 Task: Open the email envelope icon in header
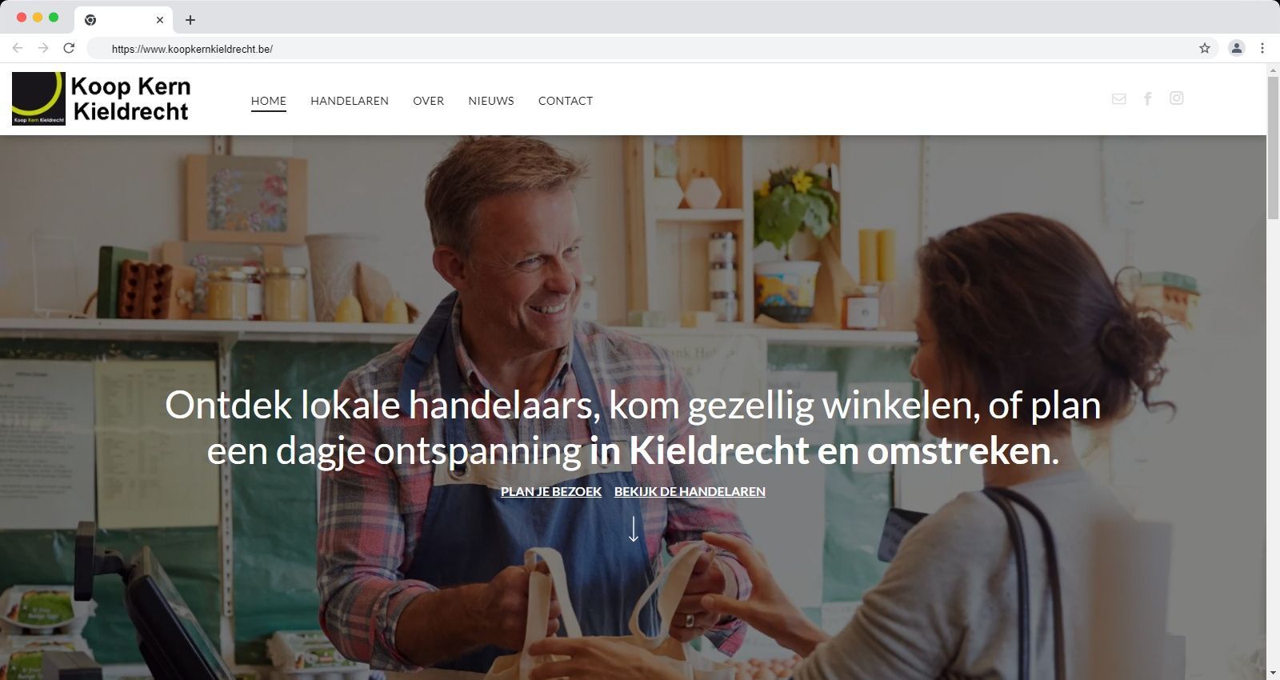[1119, 99]
